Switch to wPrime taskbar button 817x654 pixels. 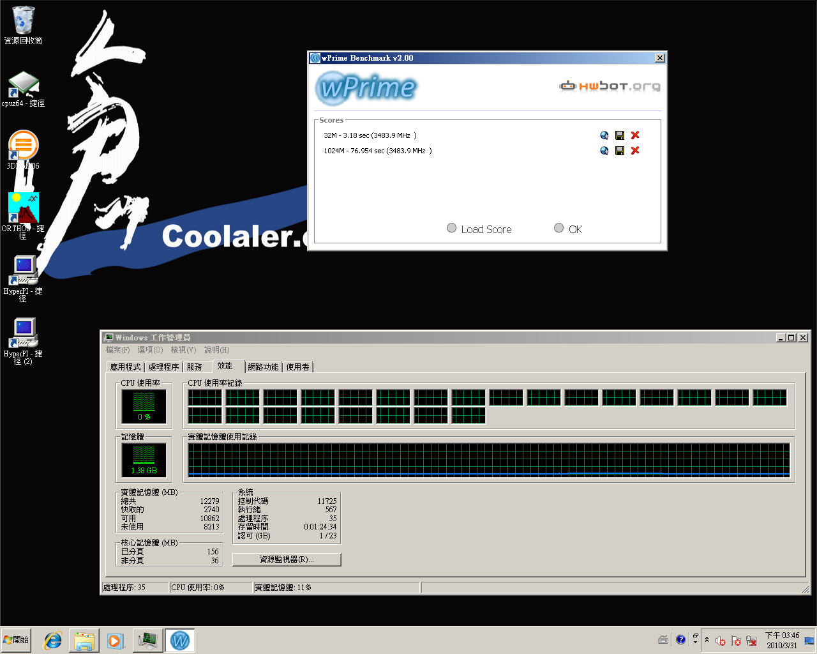click(x=180, y=641)
